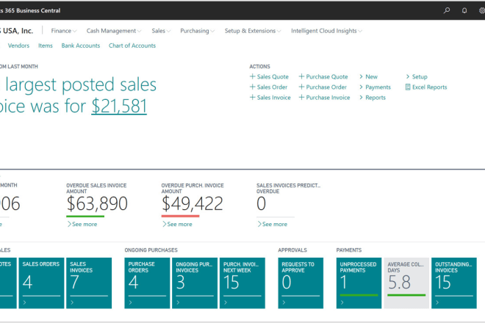Expand the Purchasing menu
Viewport: 485px width, 323px height.
(x=198, y=31)
